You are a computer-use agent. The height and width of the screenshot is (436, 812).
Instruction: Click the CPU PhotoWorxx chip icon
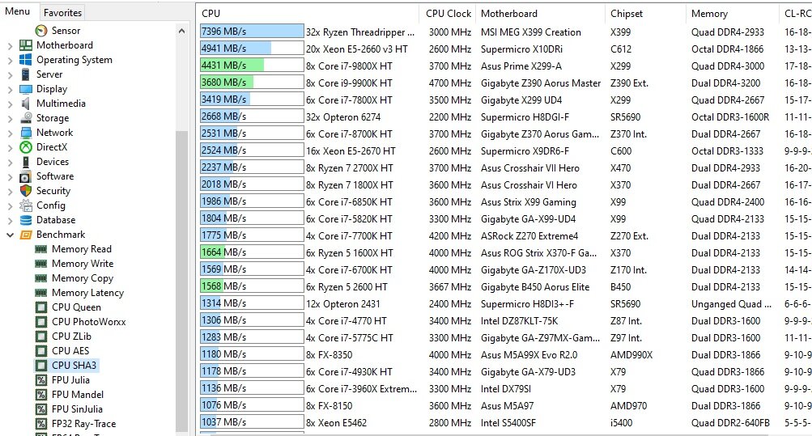coord(41,322)
